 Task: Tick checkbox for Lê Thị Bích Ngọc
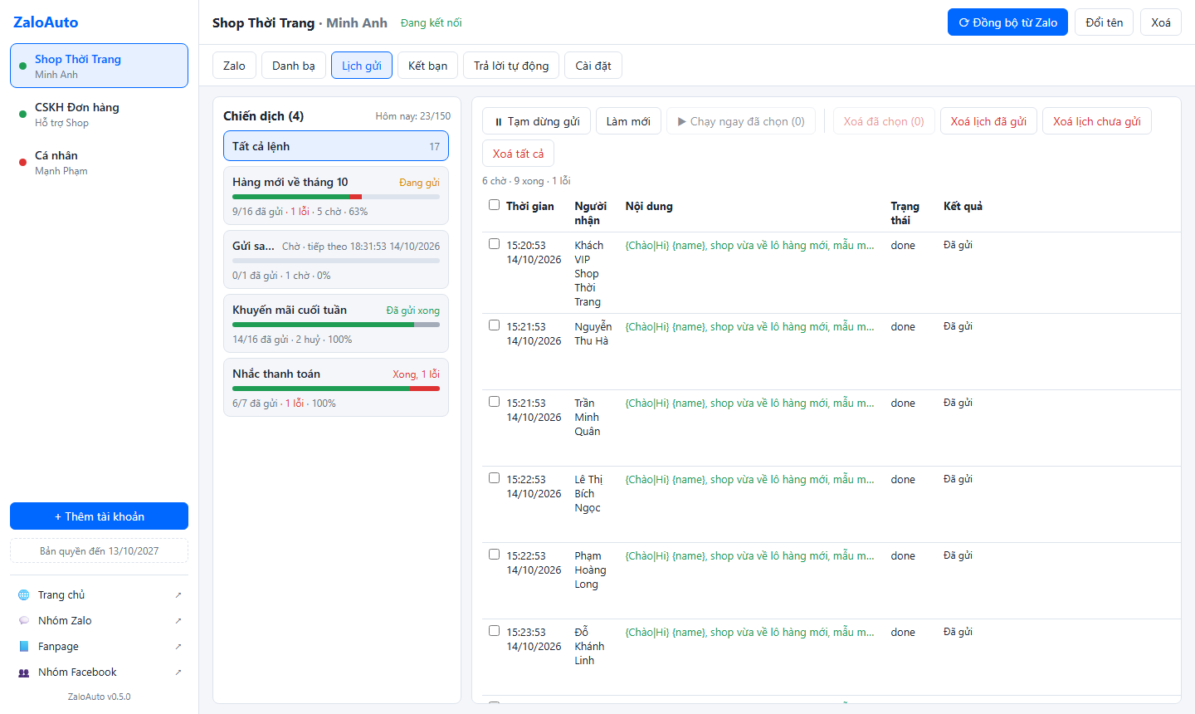tap(495, 478)
